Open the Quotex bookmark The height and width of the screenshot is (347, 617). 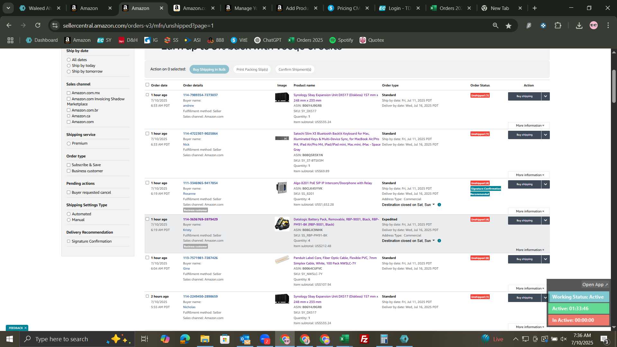click(372, 40)
